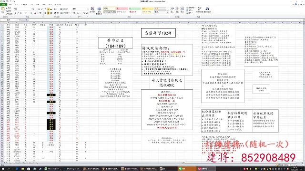This screenshot has width=305, height=171.
Task: Apply the green 好 Good cell style
Action: tap(134, 9)
